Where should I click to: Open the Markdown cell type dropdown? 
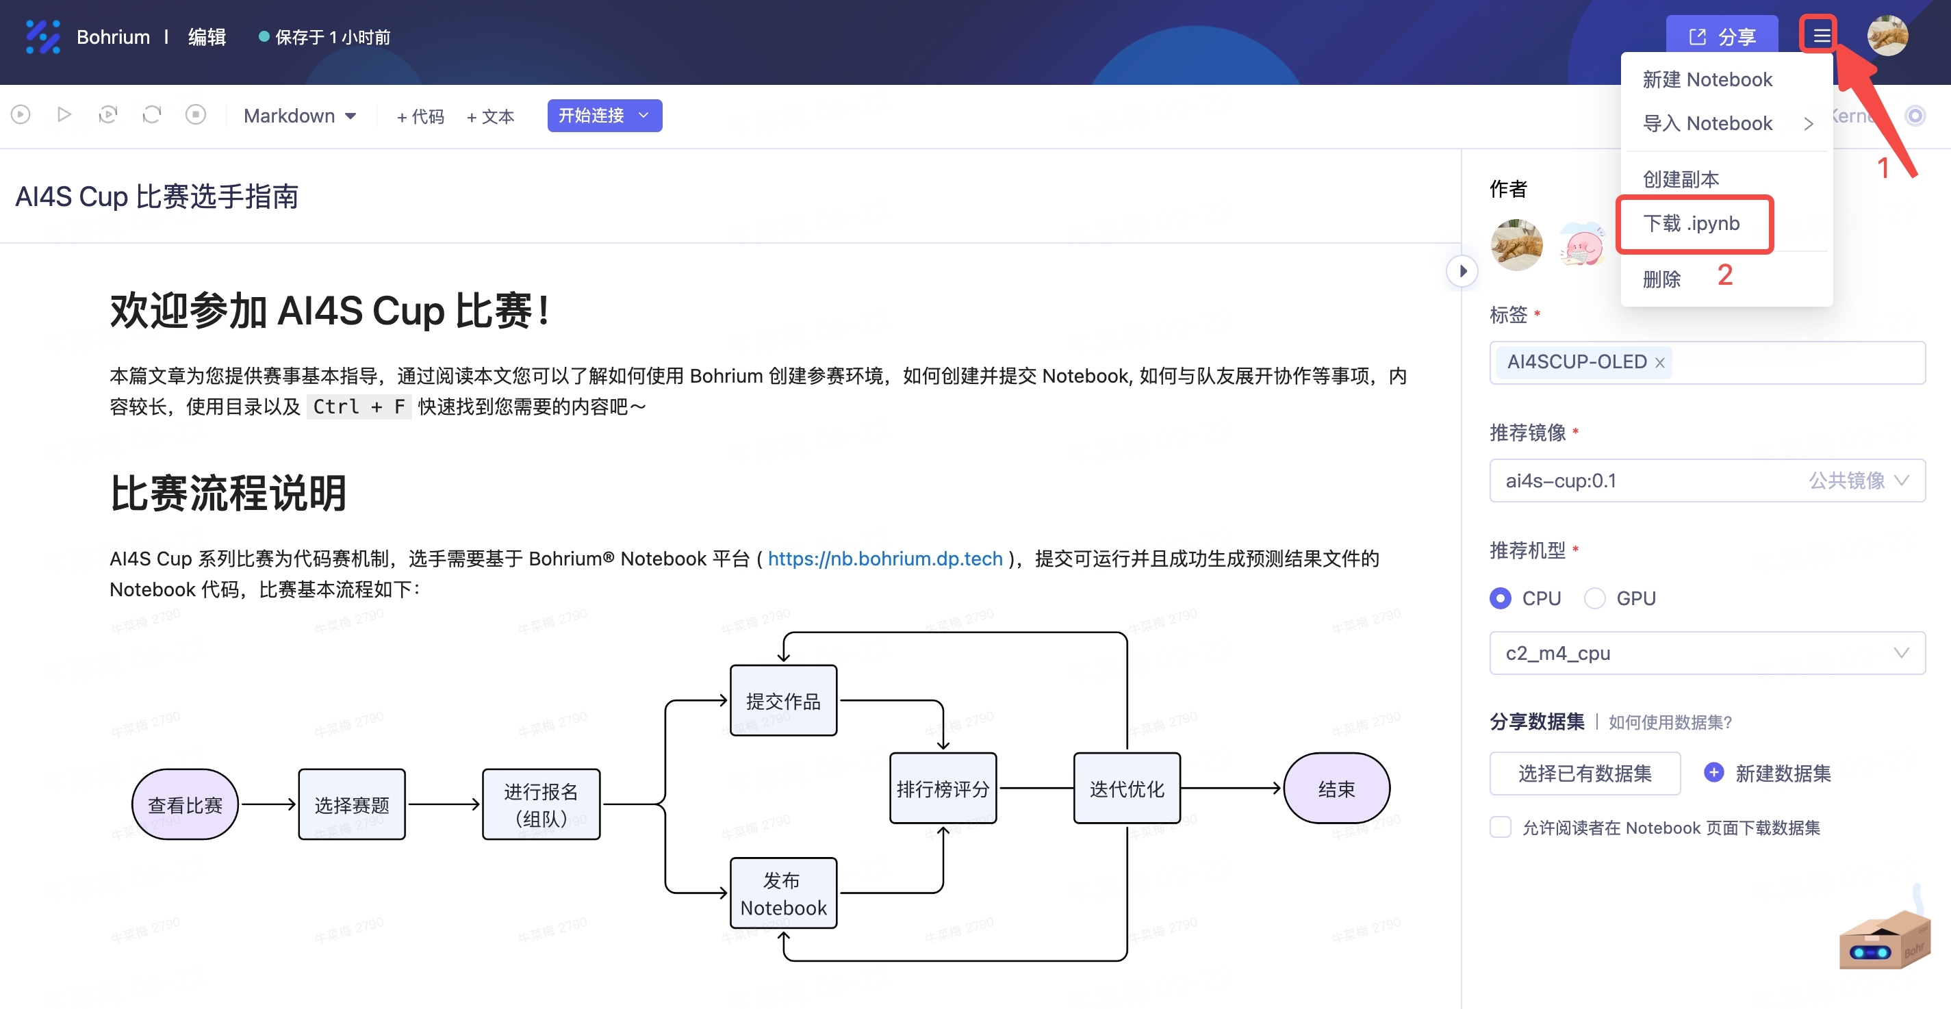pyautogui.click(x=300, y=116)
